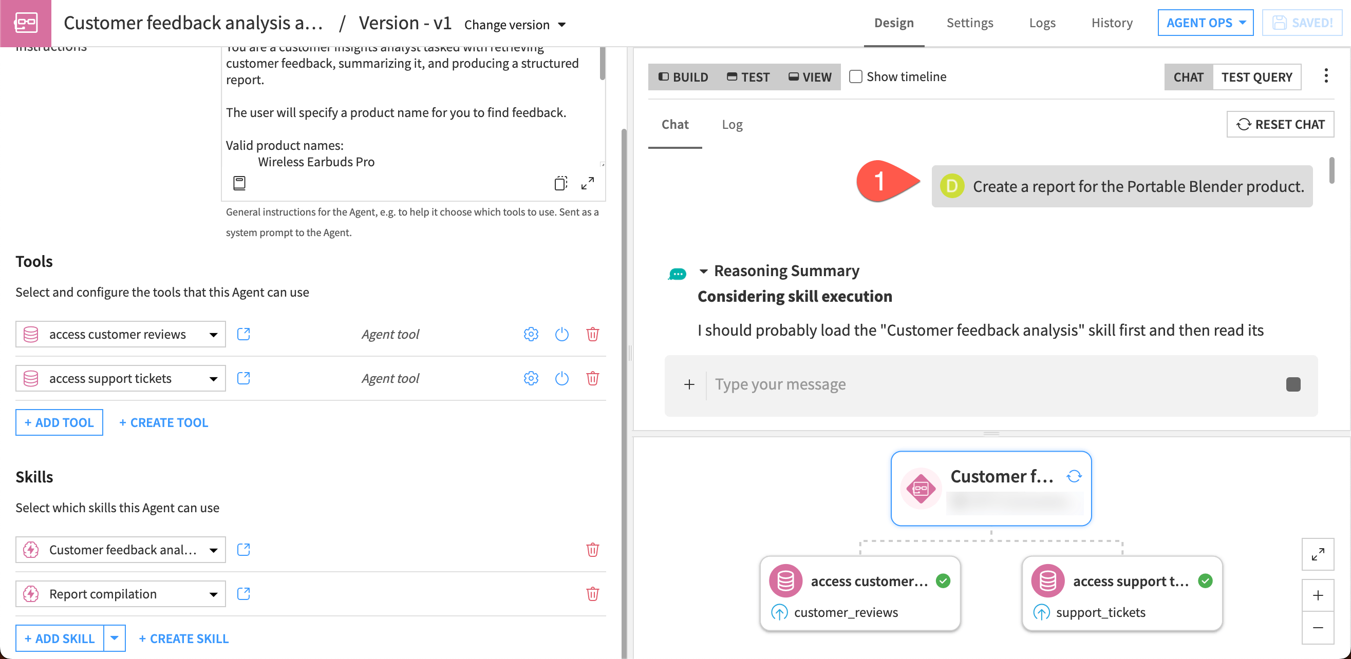Click the Portable Blender user message
The height and width of the screenshot is (659, 1351).
point(1121,186)
